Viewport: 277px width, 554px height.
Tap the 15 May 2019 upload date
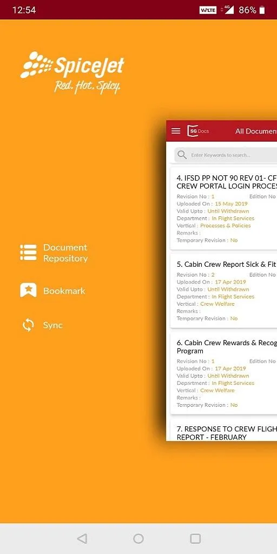231,204
